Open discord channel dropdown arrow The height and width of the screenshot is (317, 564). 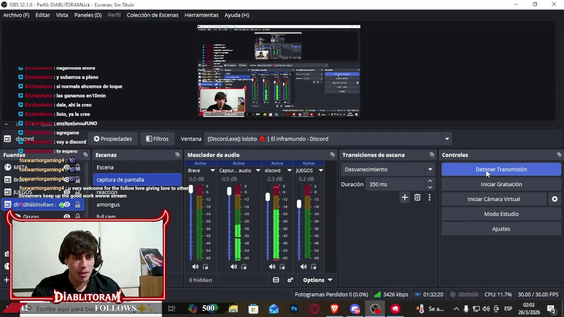289,170
